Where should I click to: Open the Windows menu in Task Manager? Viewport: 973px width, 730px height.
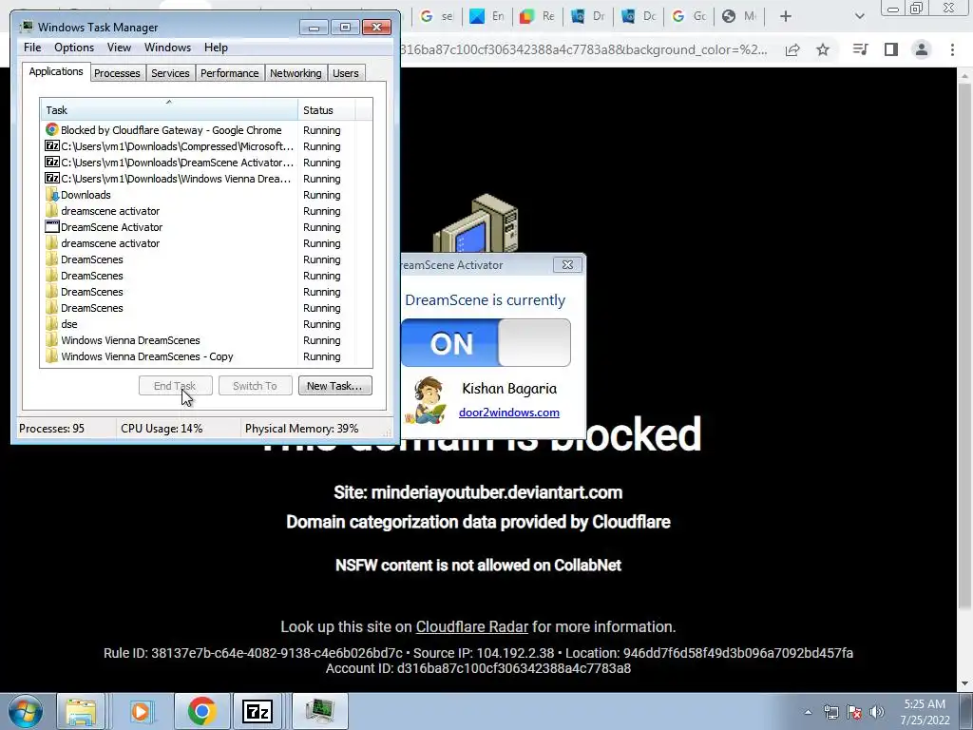(x=167, y=48)
